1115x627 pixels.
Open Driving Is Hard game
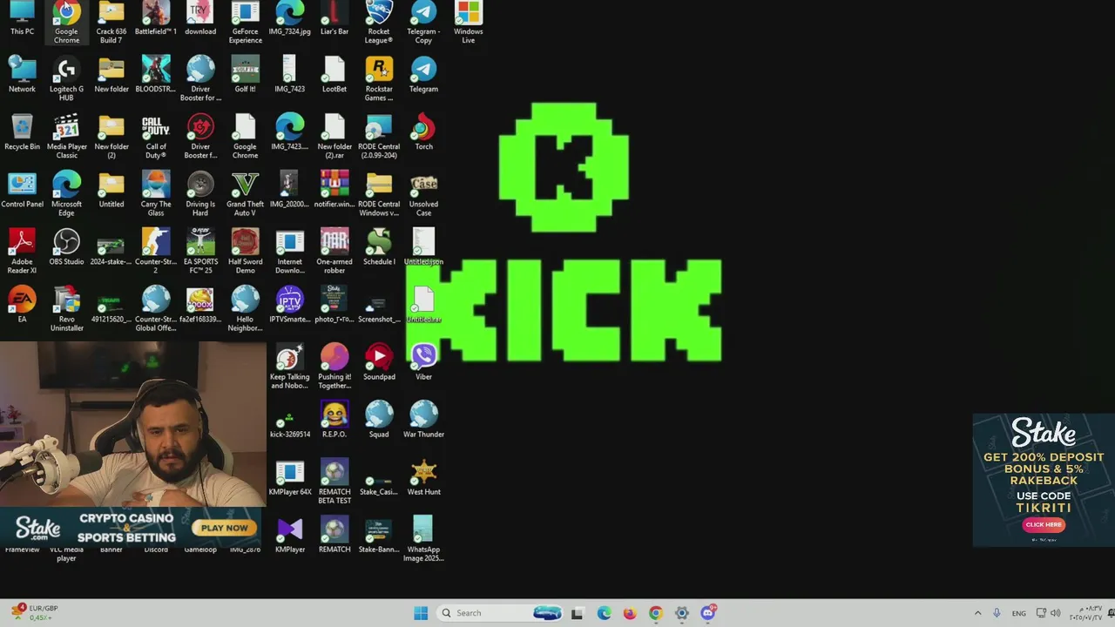[200, 194]
